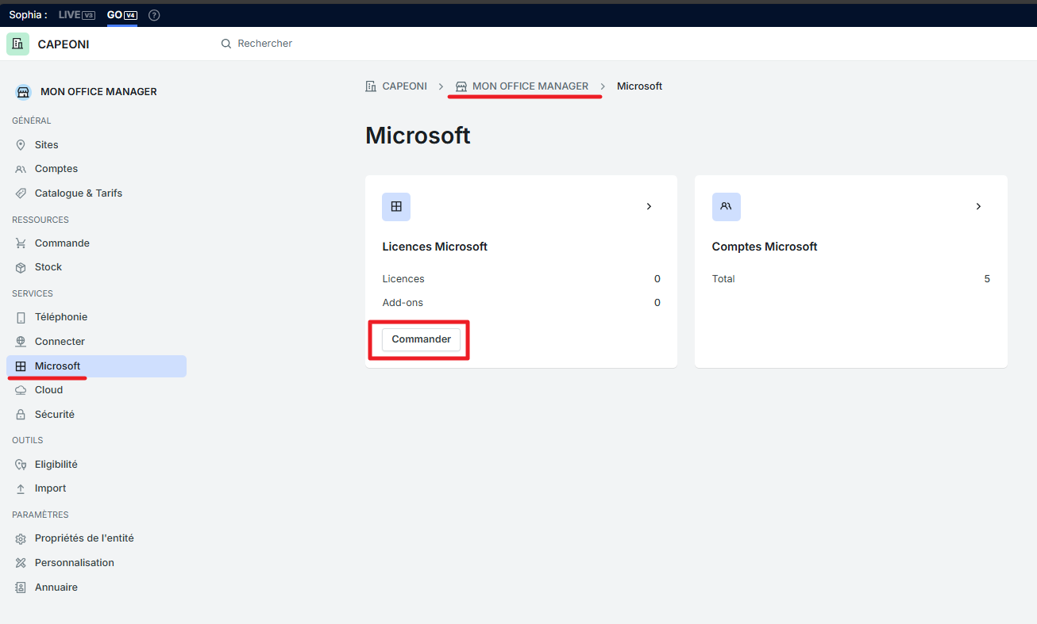Click the Cloud icon in sidebar
Screen dimensions: 1037x624
(x=21, y=390)
